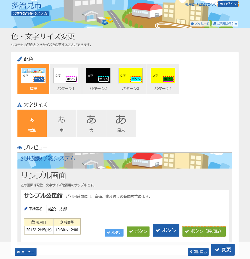Viewport: 250px width, 259px height.
Task: Click the ログイン button in the header
Action: tap(228, 4)
